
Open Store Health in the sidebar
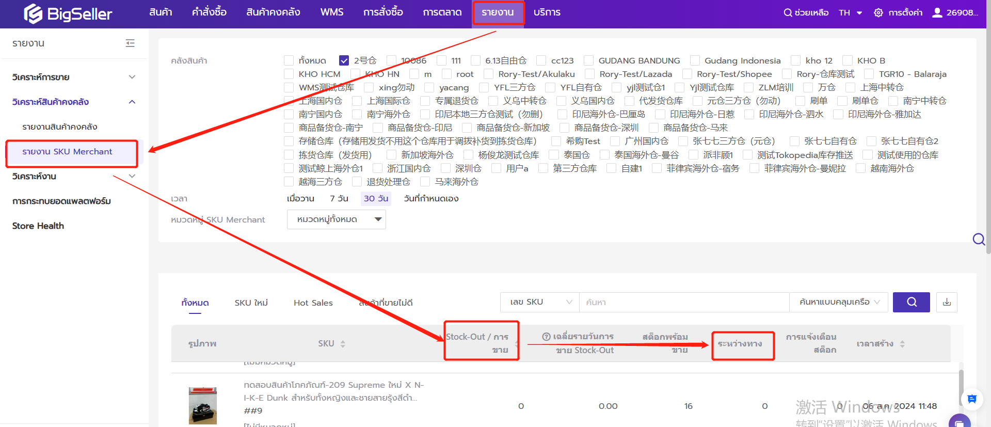(38, 226)
